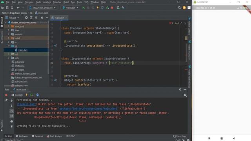The height and width of the screenshot is (141, 251).
Task: Expand the build folder
Action: 9,38
